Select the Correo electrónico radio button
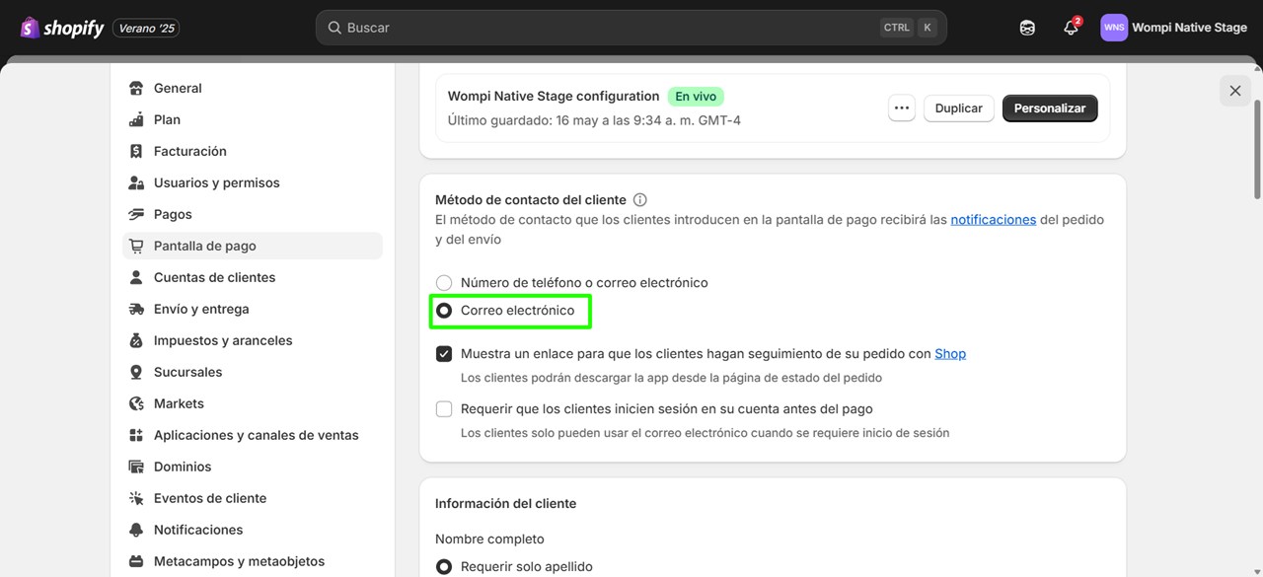Viewport: 1263px width, 577px height. coord(444,310)
